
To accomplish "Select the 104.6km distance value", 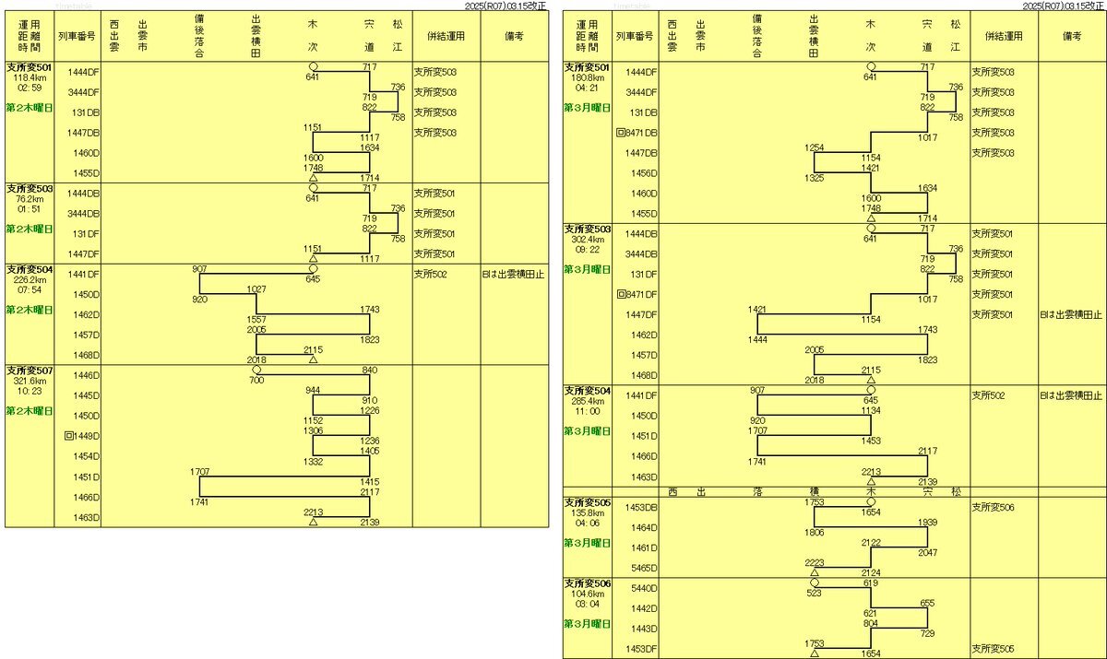I will [589, 594].
